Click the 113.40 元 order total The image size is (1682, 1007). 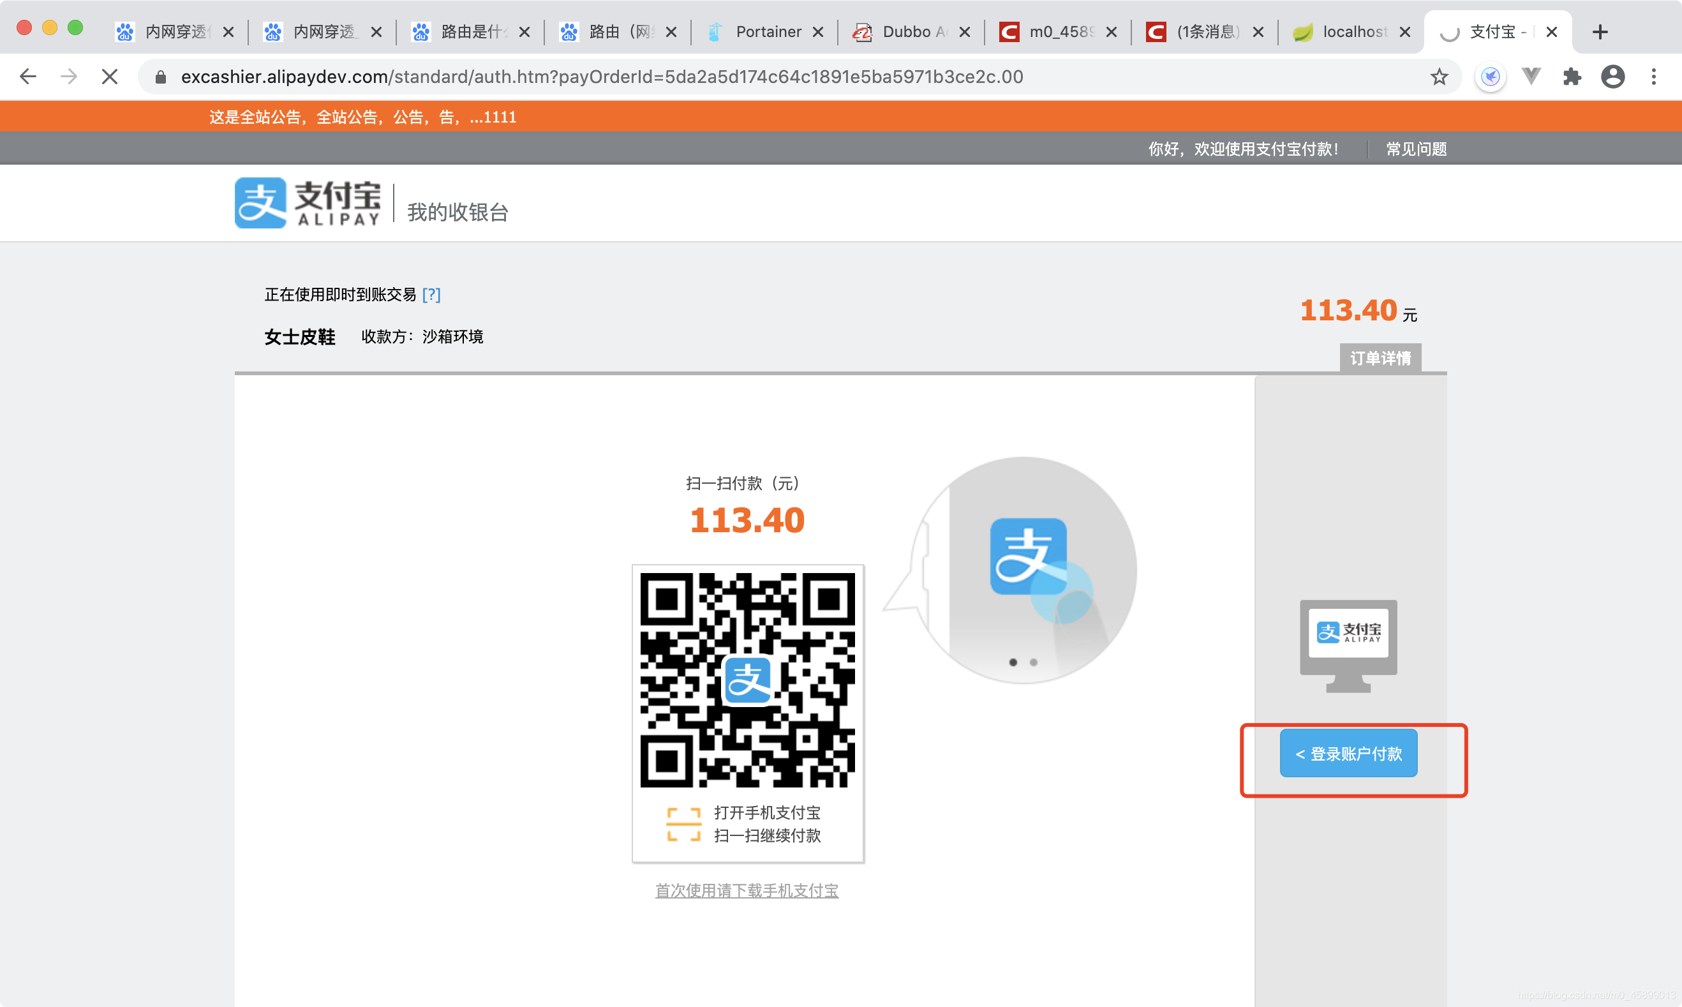pyautogui.click(x=1358, y=311)
